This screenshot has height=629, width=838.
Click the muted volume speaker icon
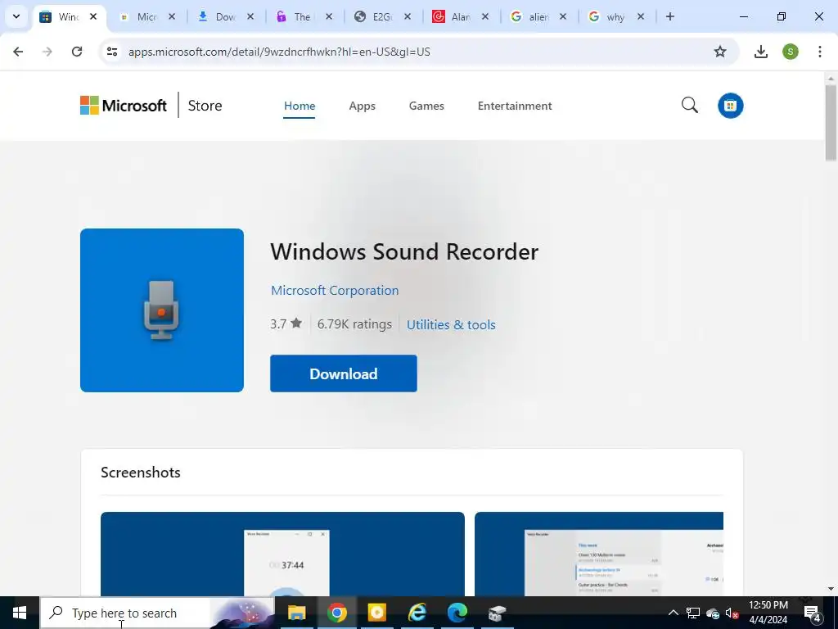[732, 613]
